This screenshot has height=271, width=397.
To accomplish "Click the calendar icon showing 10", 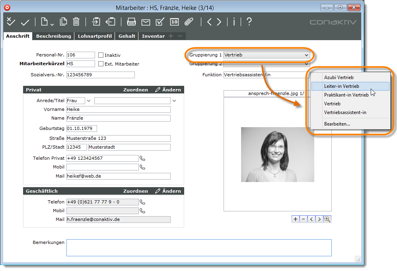I will [x=174, y=22].
